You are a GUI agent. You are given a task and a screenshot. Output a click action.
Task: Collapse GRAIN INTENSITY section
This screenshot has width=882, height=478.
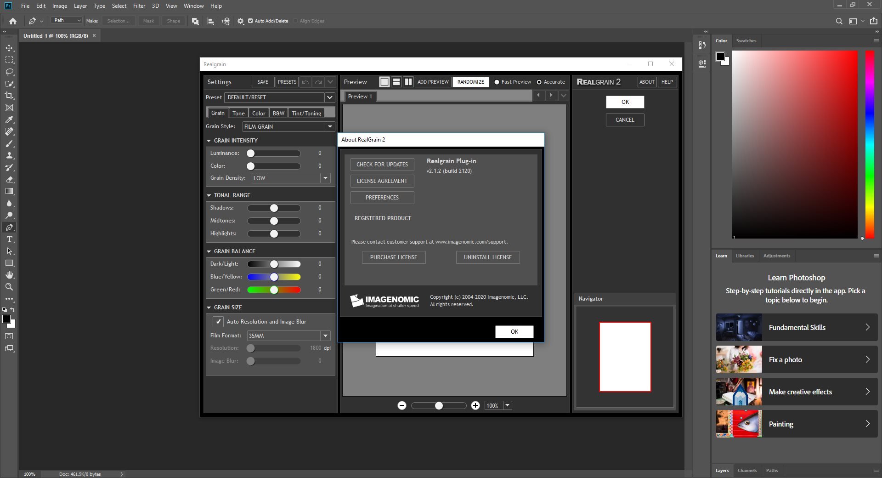point(209,141)
